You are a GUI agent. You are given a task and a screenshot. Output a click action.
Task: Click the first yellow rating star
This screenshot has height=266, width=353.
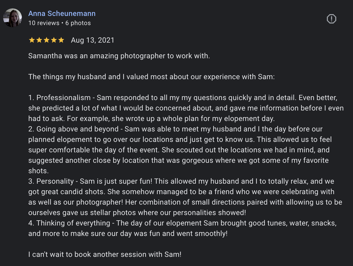(32, 40)
